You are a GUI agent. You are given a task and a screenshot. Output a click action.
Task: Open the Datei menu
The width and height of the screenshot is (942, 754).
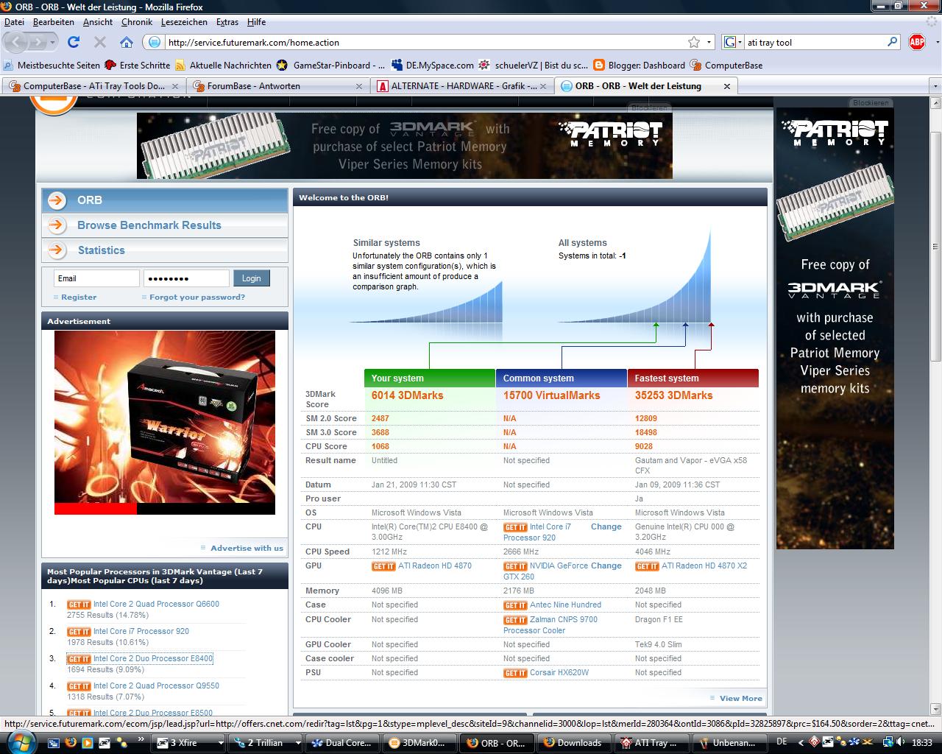point(14,22)
